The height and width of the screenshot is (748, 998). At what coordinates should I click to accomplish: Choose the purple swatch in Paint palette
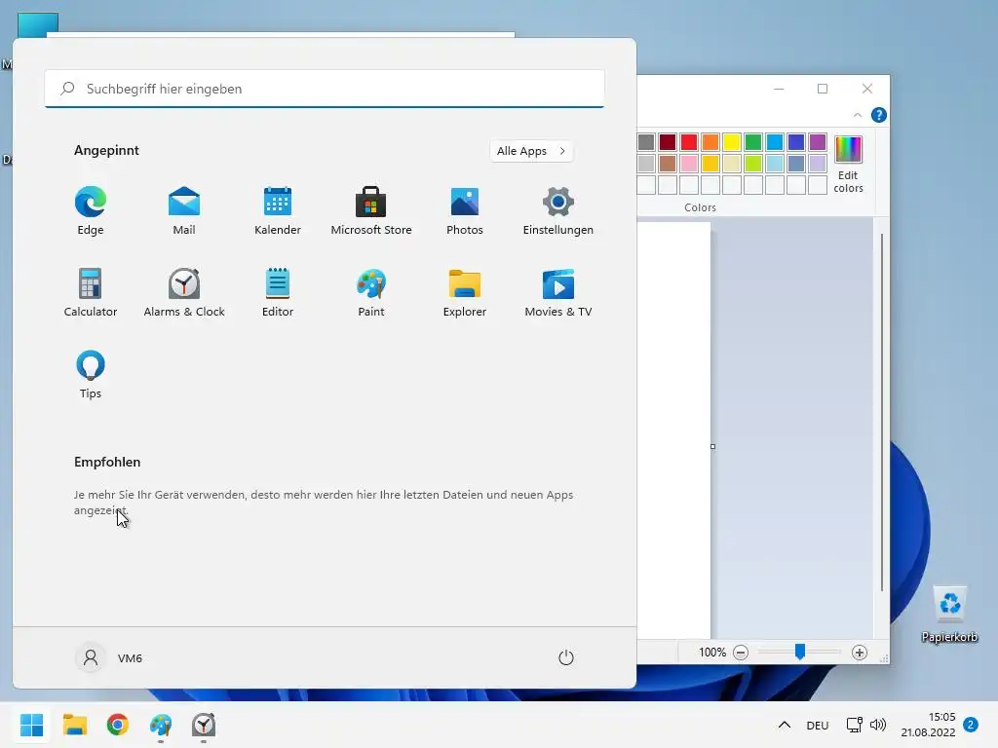(x=818, y=142)
